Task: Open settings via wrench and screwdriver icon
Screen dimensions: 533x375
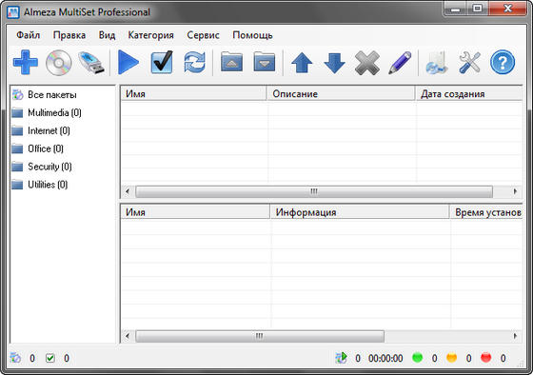Action: (x=470, y=63)
